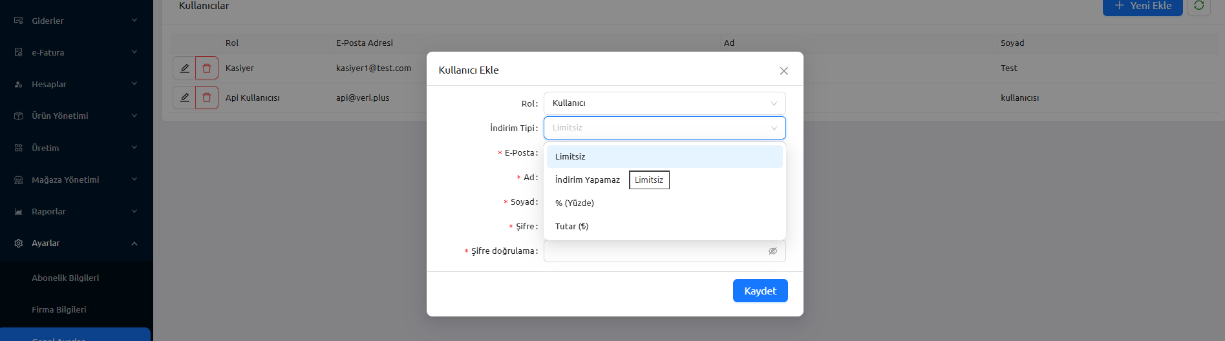Select the İndirim Yapamaz option
The height and width of the screenshot is (341, 1225).
click(x=665, y=180)
